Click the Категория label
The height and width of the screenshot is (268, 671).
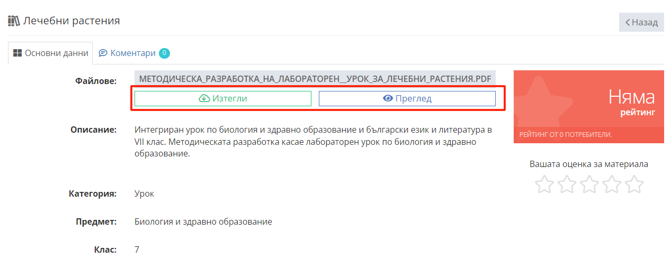pyautogui.click(x=93, y=193)
